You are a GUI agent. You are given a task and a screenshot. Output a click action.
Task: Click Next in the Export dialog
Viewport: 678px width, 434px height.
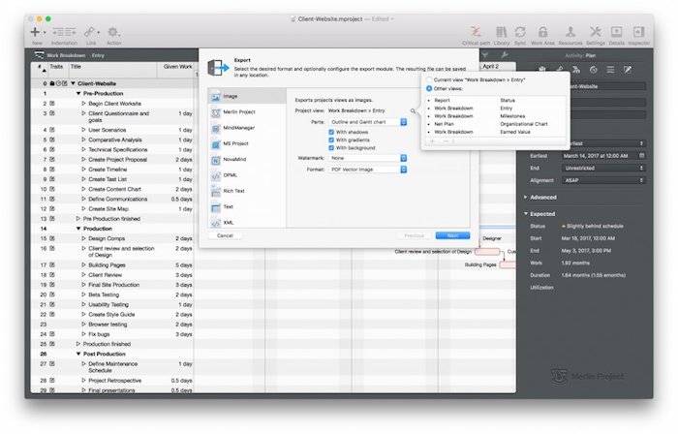click(x=452, y=235)
